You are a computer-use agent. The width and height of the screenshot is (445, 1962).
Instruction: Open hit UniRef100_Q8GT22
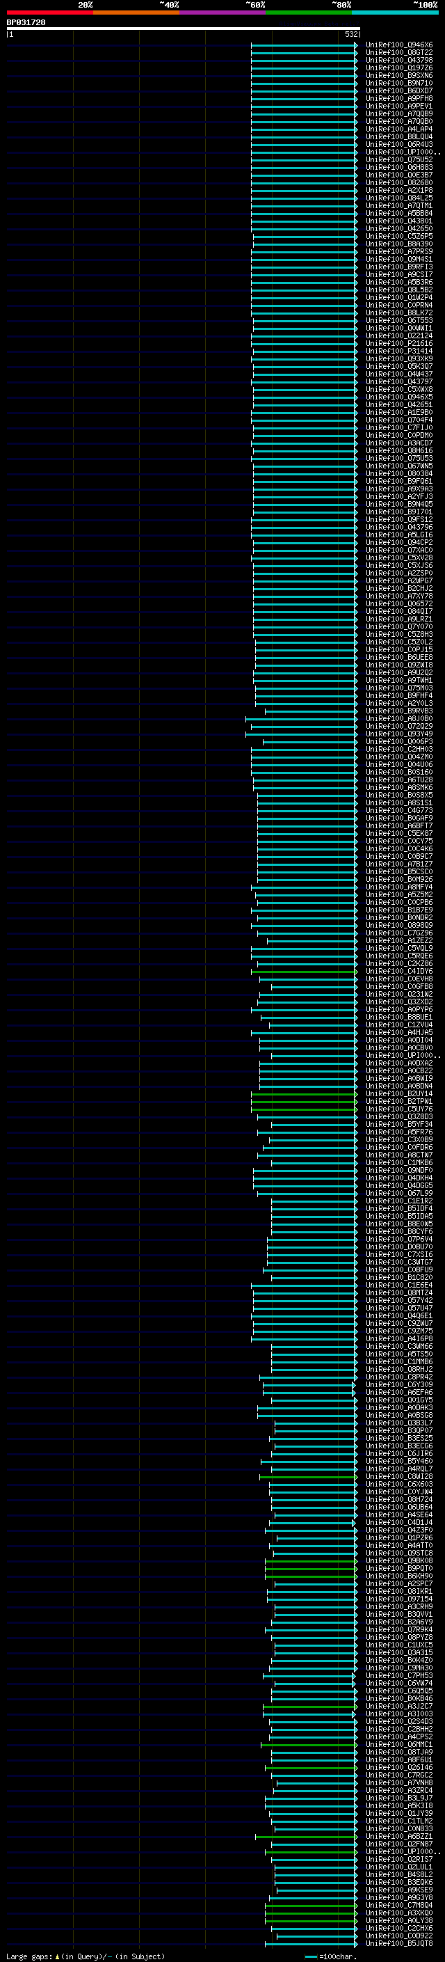click(x=399, y=53)
